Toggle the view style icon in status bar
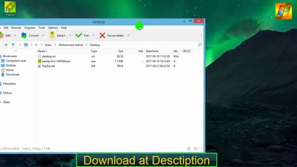Screen dimensions: 297x167 196,148
